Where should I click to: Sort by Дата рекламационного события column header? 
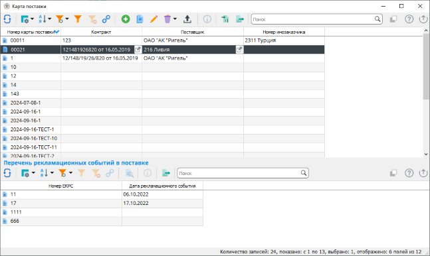coord(162,186)
